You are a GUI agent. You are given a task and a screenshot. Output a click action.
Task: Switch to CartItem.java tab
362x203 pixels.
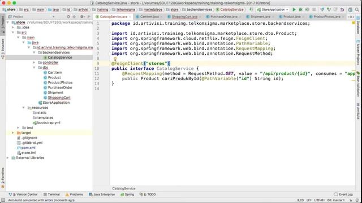pyautogui.click(x=149, y=17)
